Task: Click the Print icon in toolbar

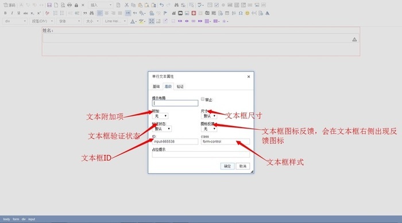Action: click(69, 5)
